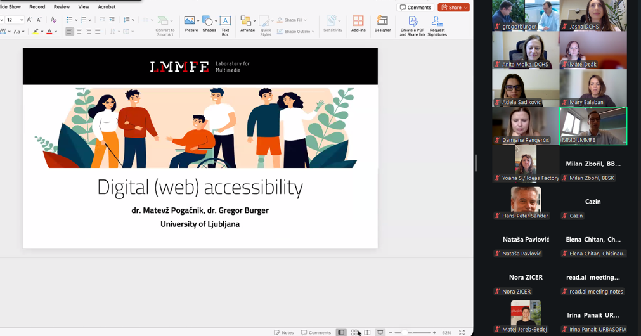Zoom out with the minus icon
This screenshot has height=336, width=641.
(x=391, y=333)
